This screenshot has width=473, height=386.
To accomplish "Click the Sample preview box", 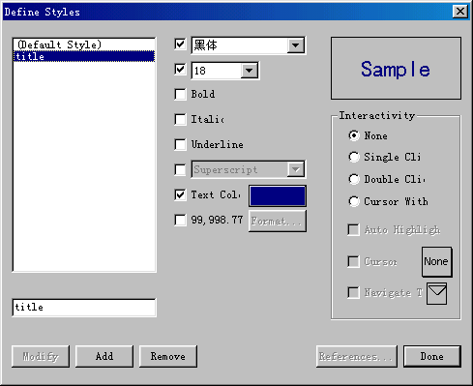I will 396,68.
